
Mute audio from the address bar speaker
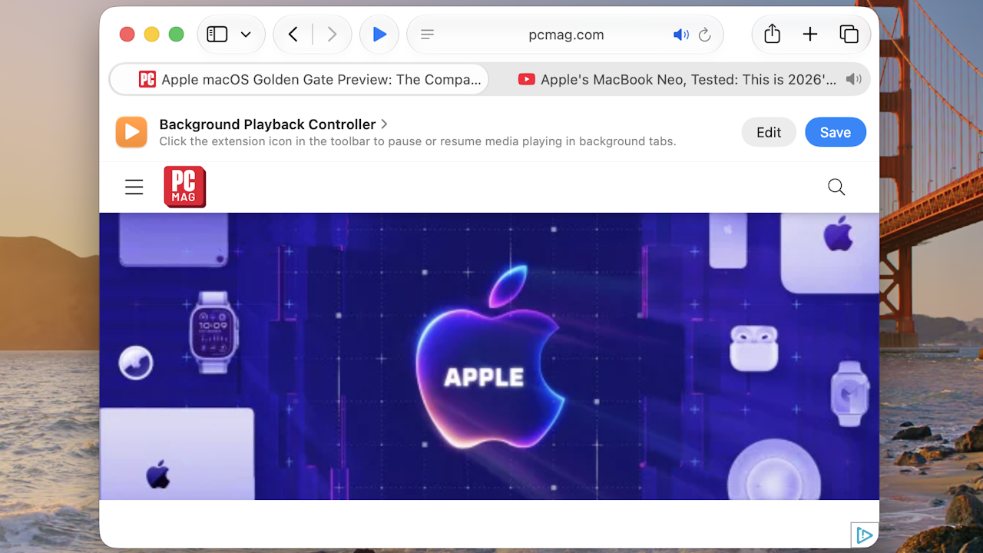point(680,35)
